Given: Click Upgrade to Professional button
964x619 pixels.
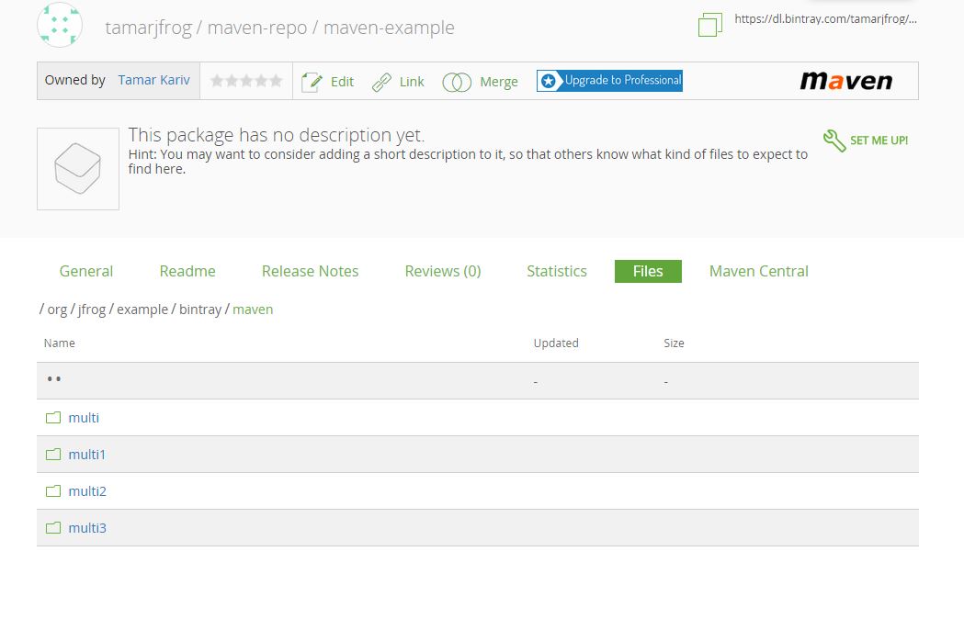Looking at the screenshot, I should (x=610, y=81).
